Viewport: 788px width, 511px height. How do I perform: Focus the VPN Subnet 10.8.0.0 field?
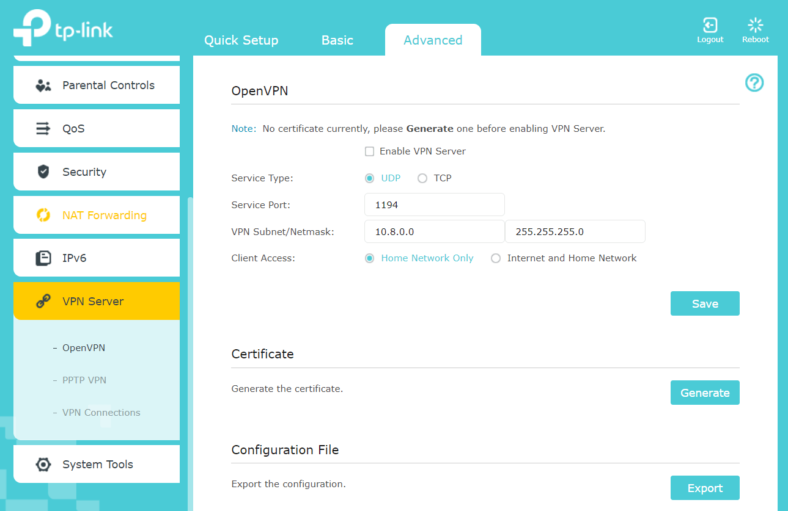coord(435,231)
